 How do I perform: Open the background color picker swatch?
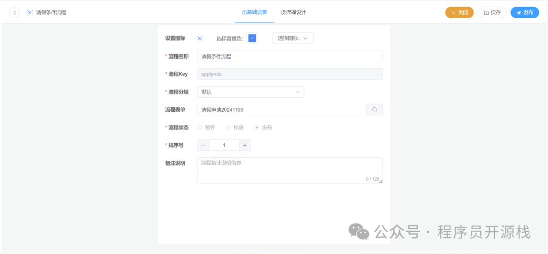[252, 38]
